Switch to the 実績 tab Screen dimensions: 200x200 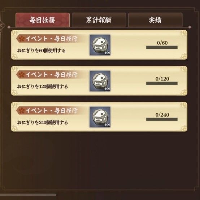pos(155,20)
